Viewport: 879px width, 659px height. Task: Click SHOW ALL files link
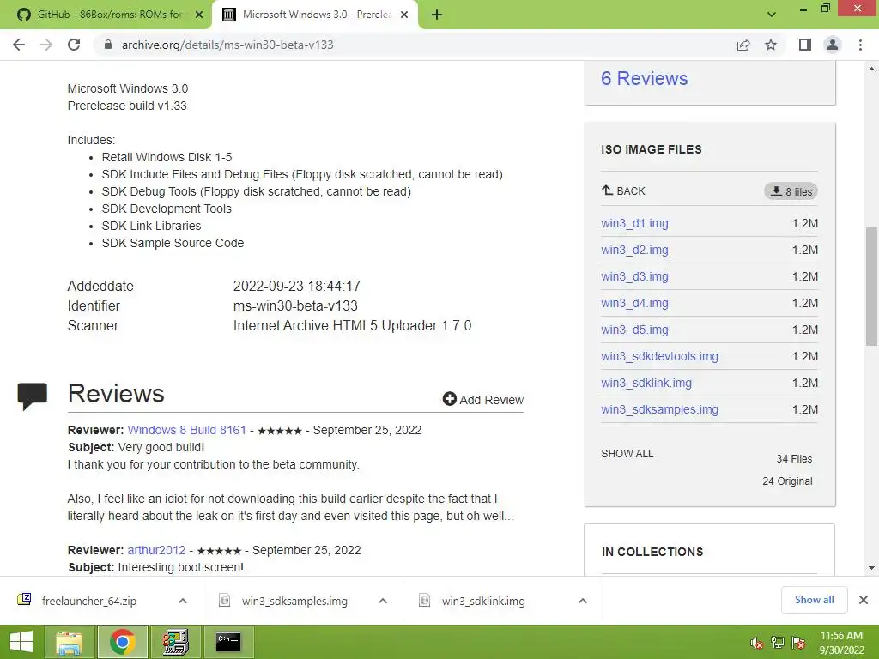coord(627,454)
